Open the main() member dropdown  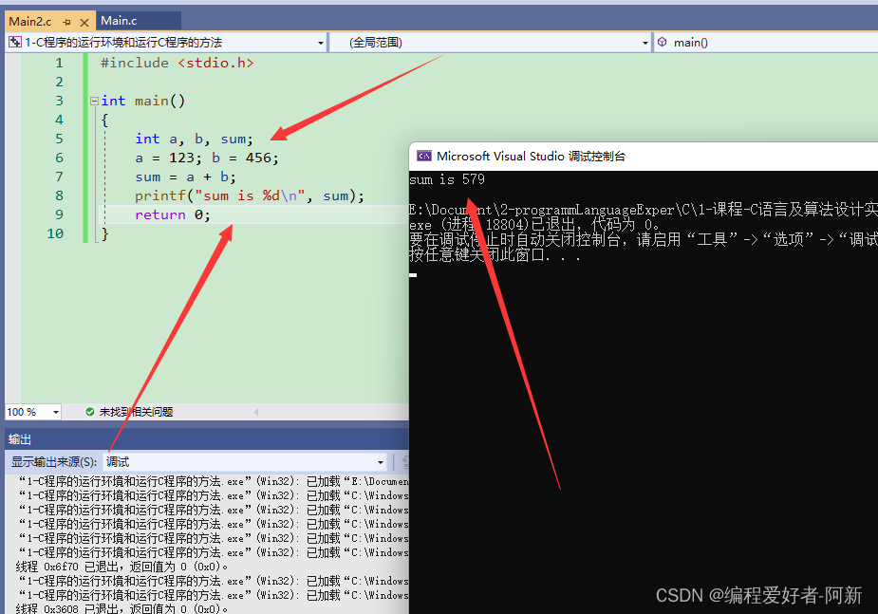pos(765,43)
